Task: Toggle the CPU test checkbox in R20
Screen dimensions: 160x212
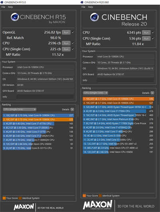Action: coord(153,32)
